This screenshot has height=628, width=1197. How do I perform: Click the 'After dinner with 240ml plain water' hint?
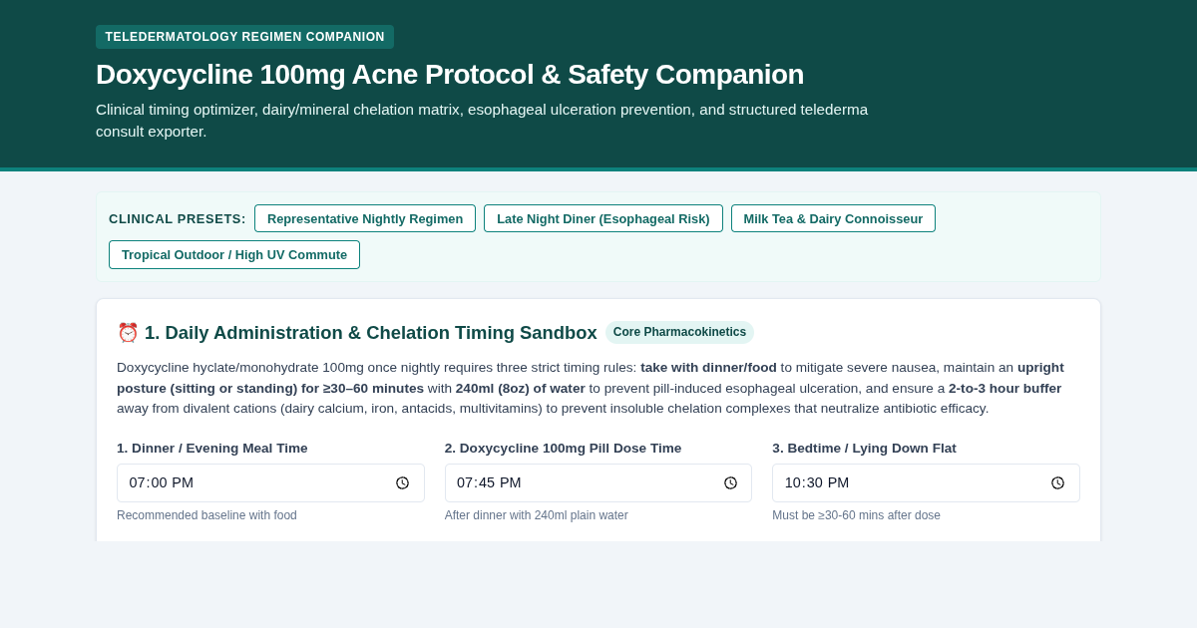[537, 515]
